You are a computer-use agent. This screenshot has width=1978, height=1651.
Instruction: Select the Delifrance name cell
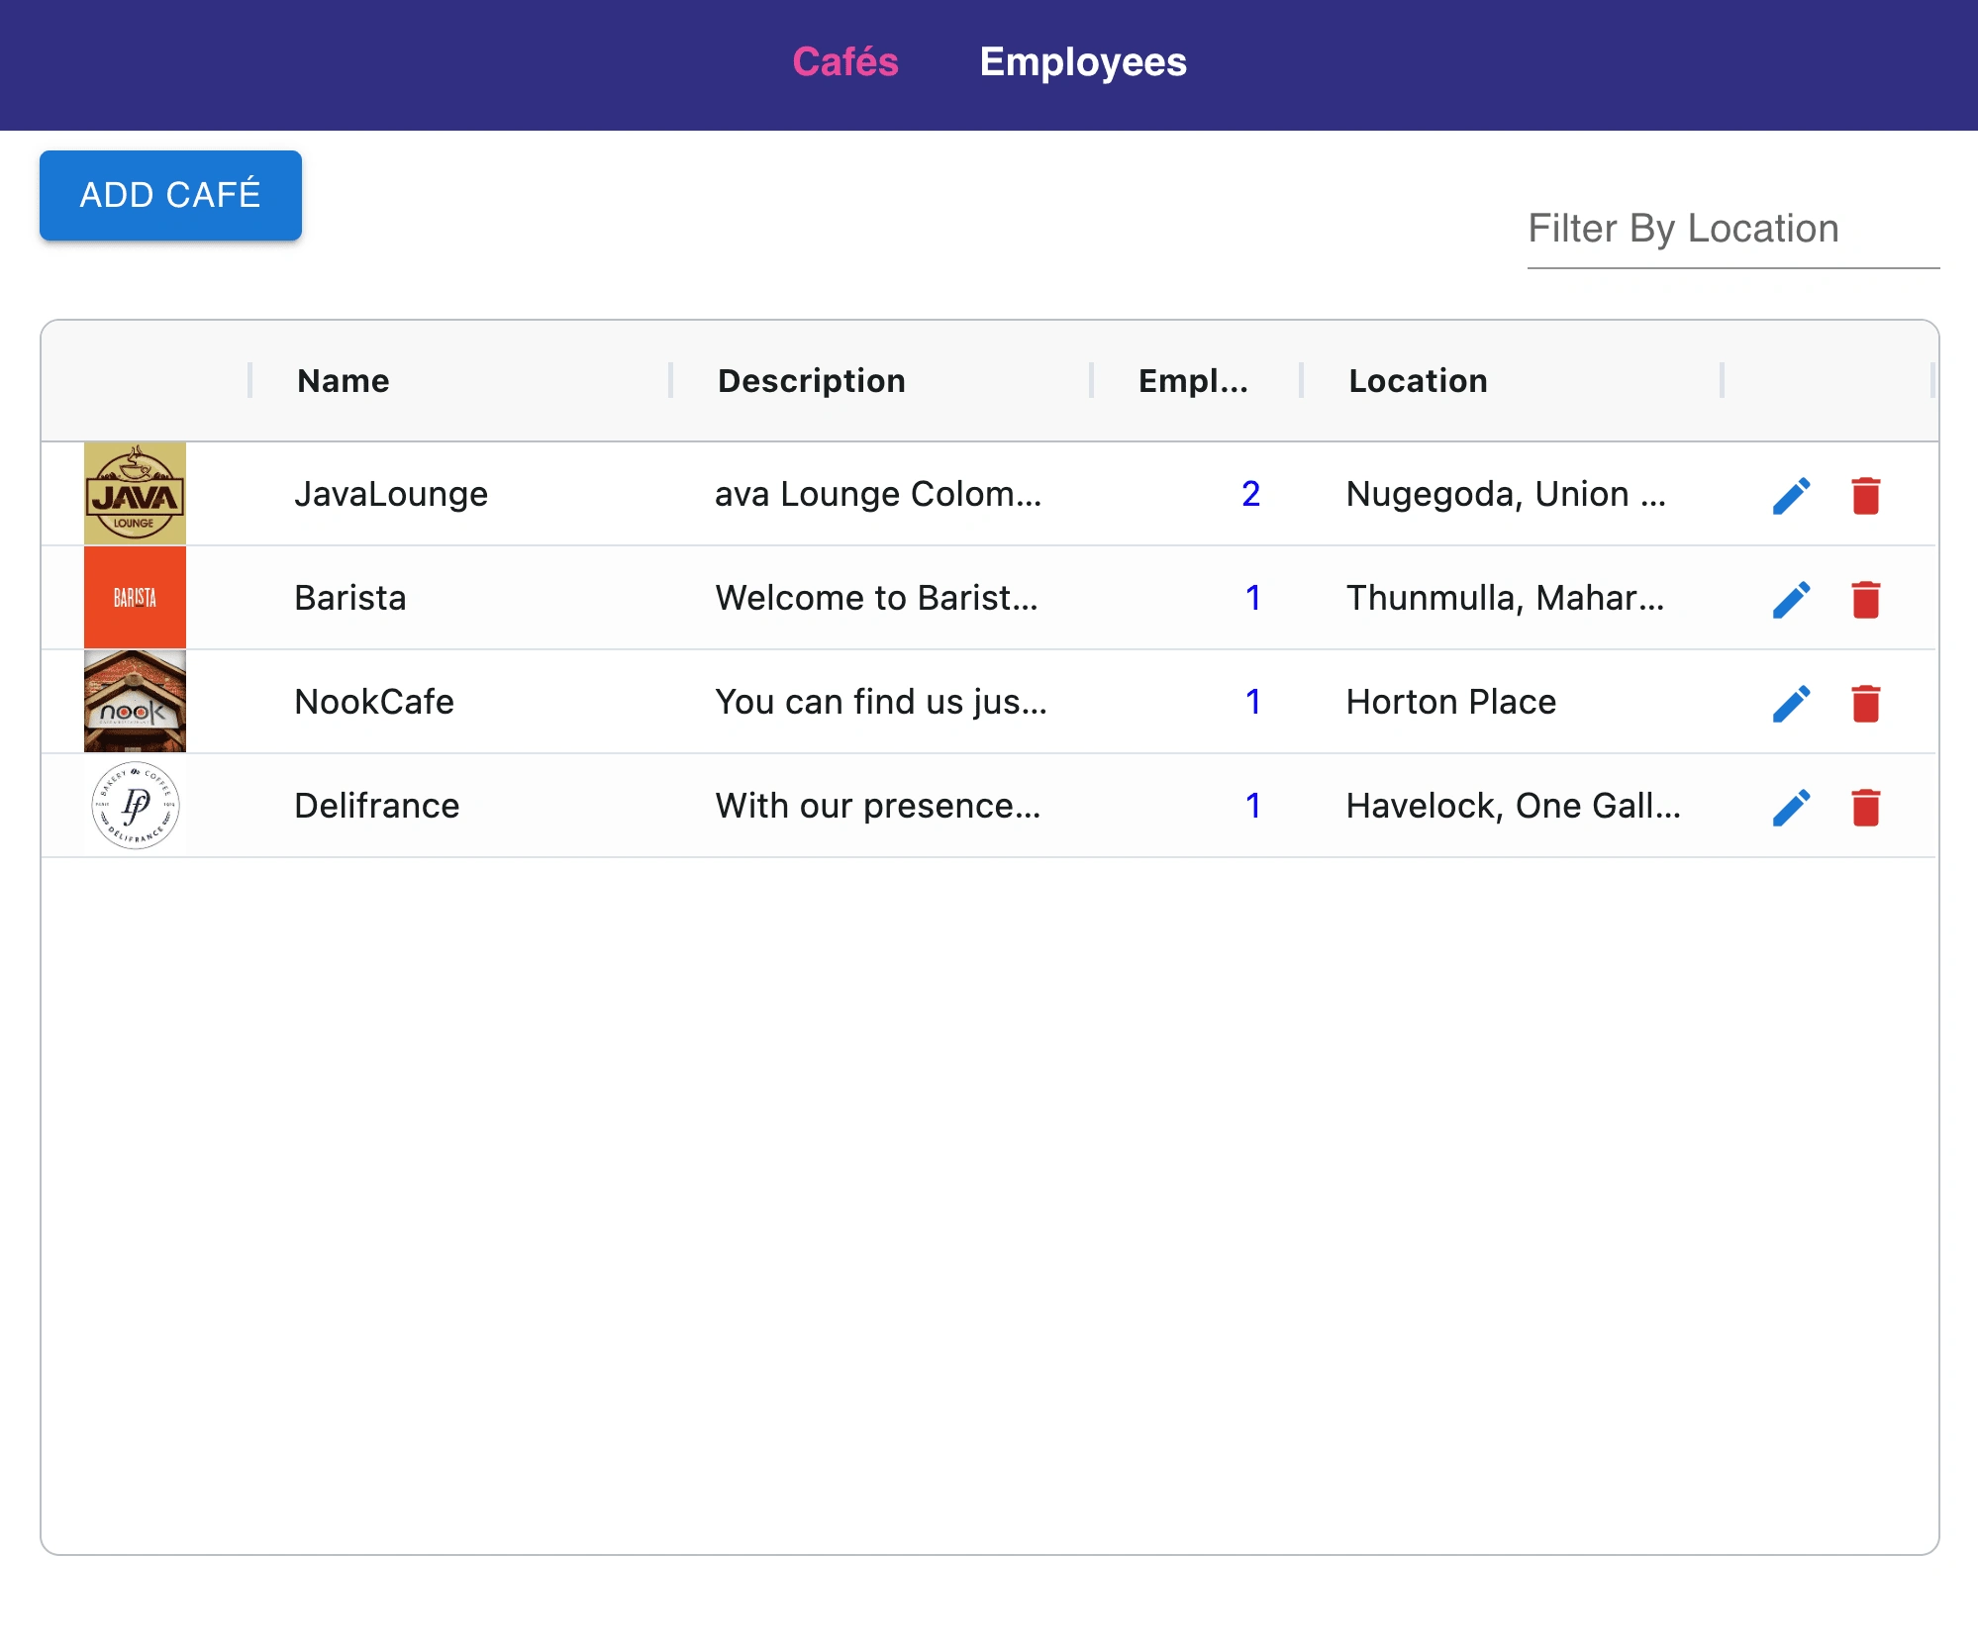pos(377,806)
